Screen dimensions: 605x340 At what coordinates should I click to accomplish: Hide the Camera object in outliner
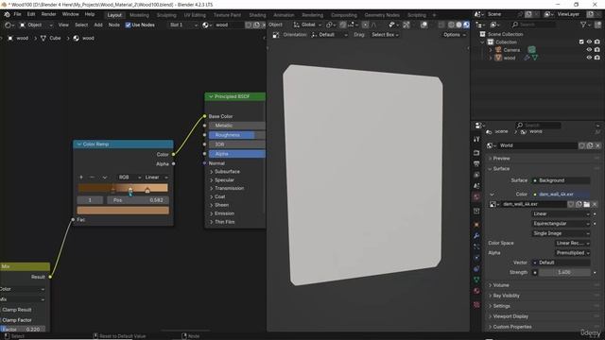[x=589, y=50]
